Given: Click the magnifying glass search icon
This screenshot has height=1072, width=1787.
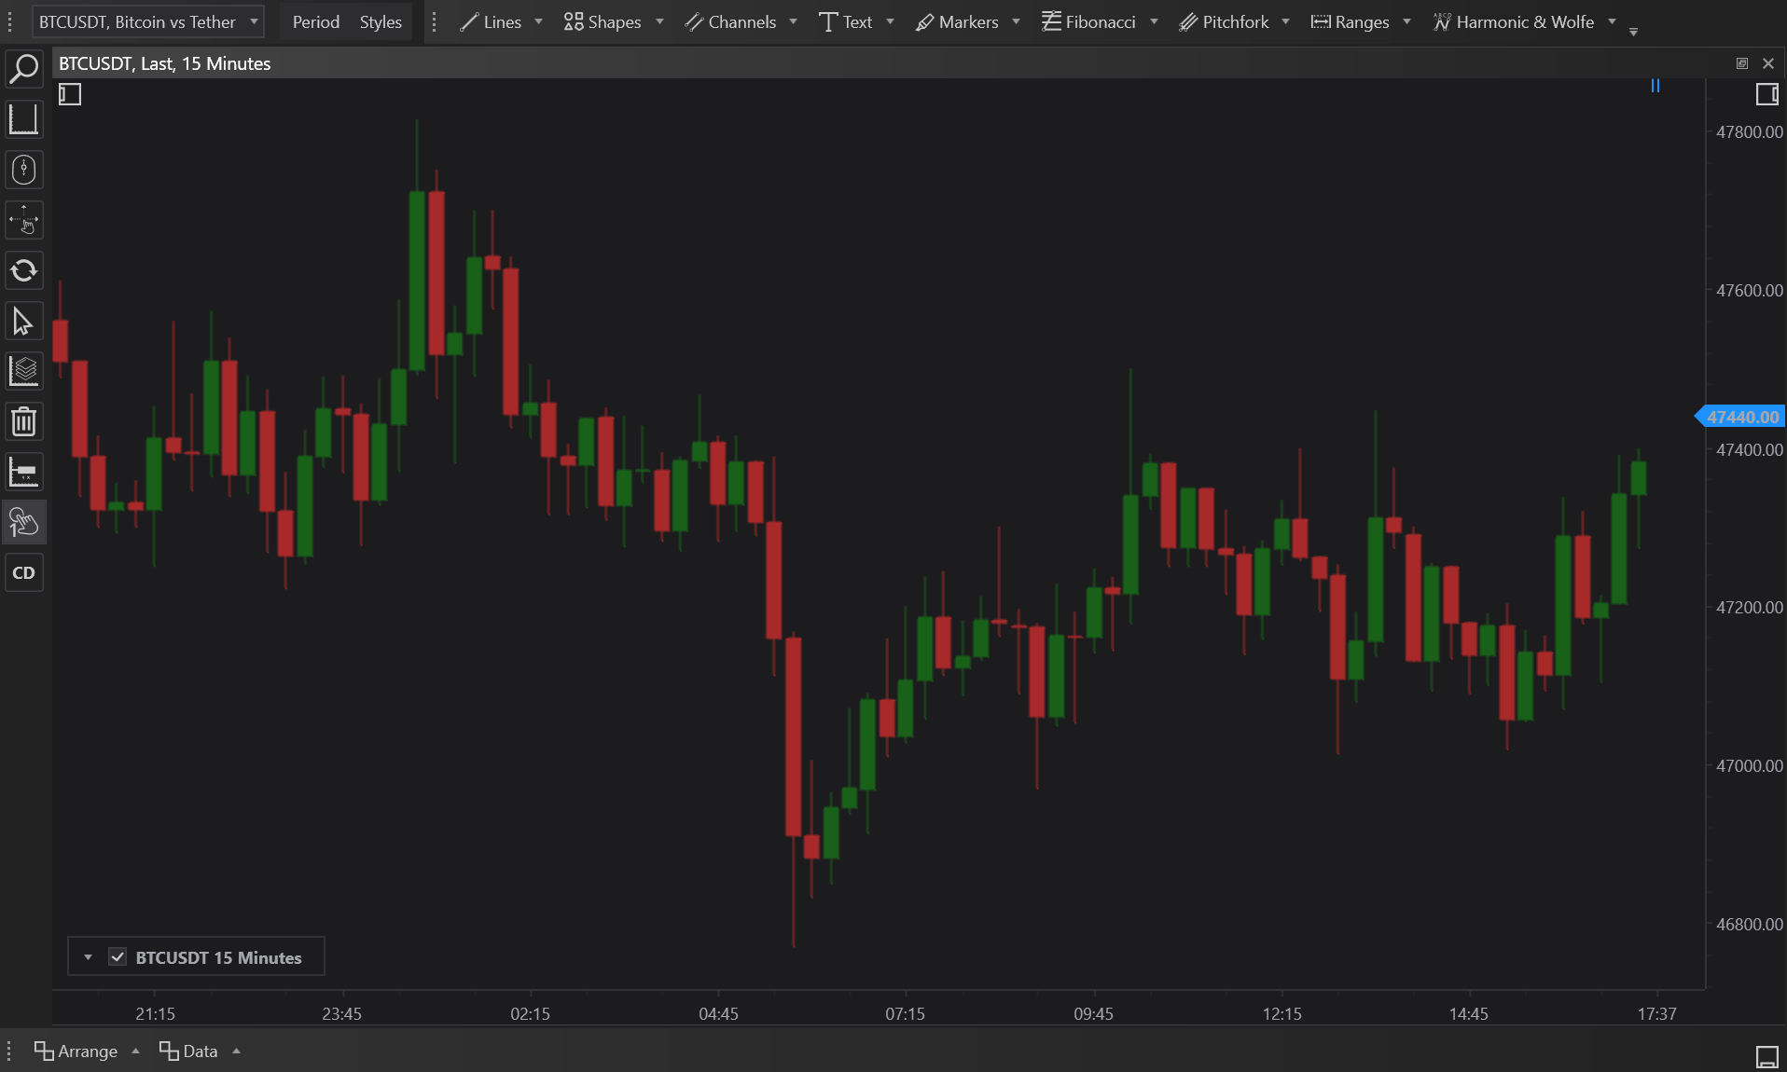Looking at the screenshot, I should point(24,69).
